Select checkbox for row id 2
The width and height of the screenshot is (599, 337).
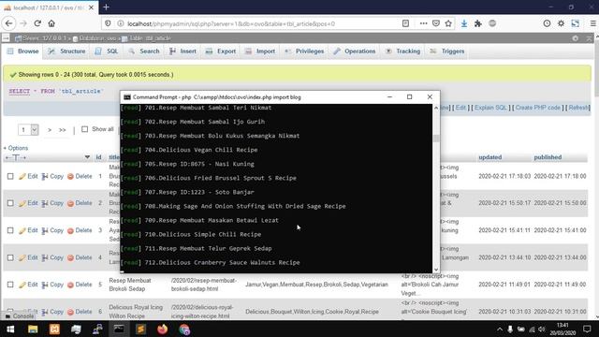coord(10,203)
